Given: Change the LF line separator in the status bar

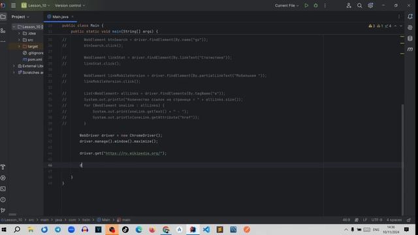Looking at the screenshot, I should [x=365, y=220].
